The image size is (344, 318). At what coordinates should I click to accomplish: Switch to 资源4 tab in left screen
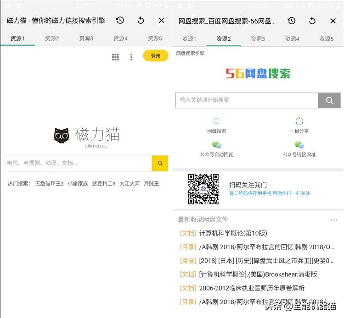[x=120, y=38]
